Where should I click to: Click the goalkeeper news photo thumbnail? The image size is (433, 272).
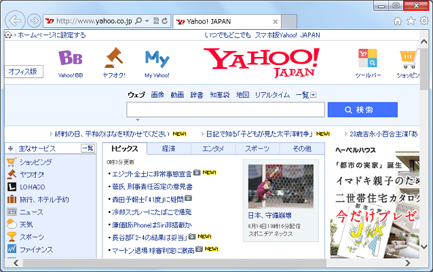point(281,187)
